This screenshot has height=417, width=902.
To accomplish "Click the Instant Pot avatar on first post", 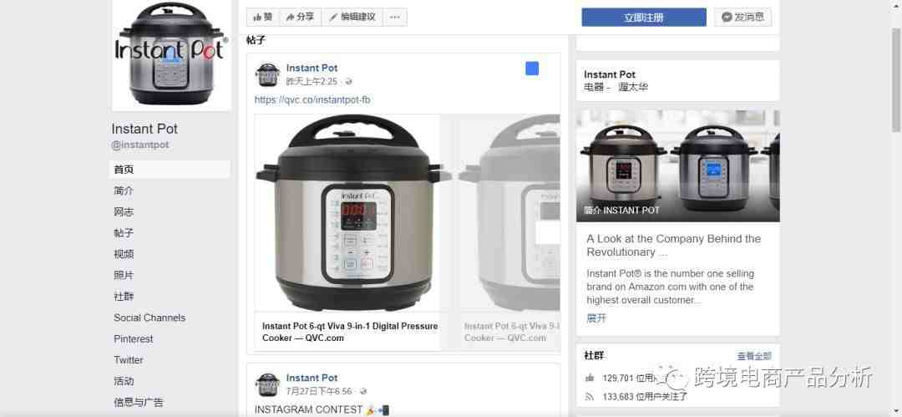I will 267,74.
